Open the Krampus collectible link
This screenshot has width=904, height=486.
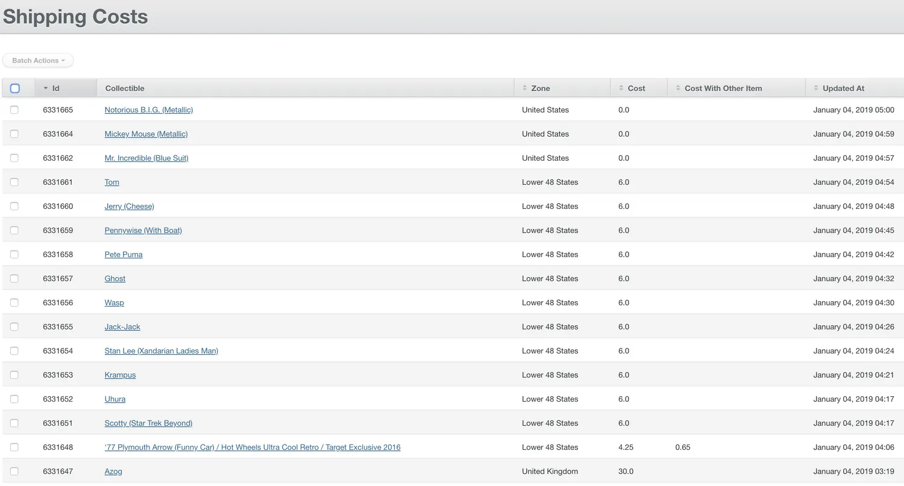click(x=120, y=375)
